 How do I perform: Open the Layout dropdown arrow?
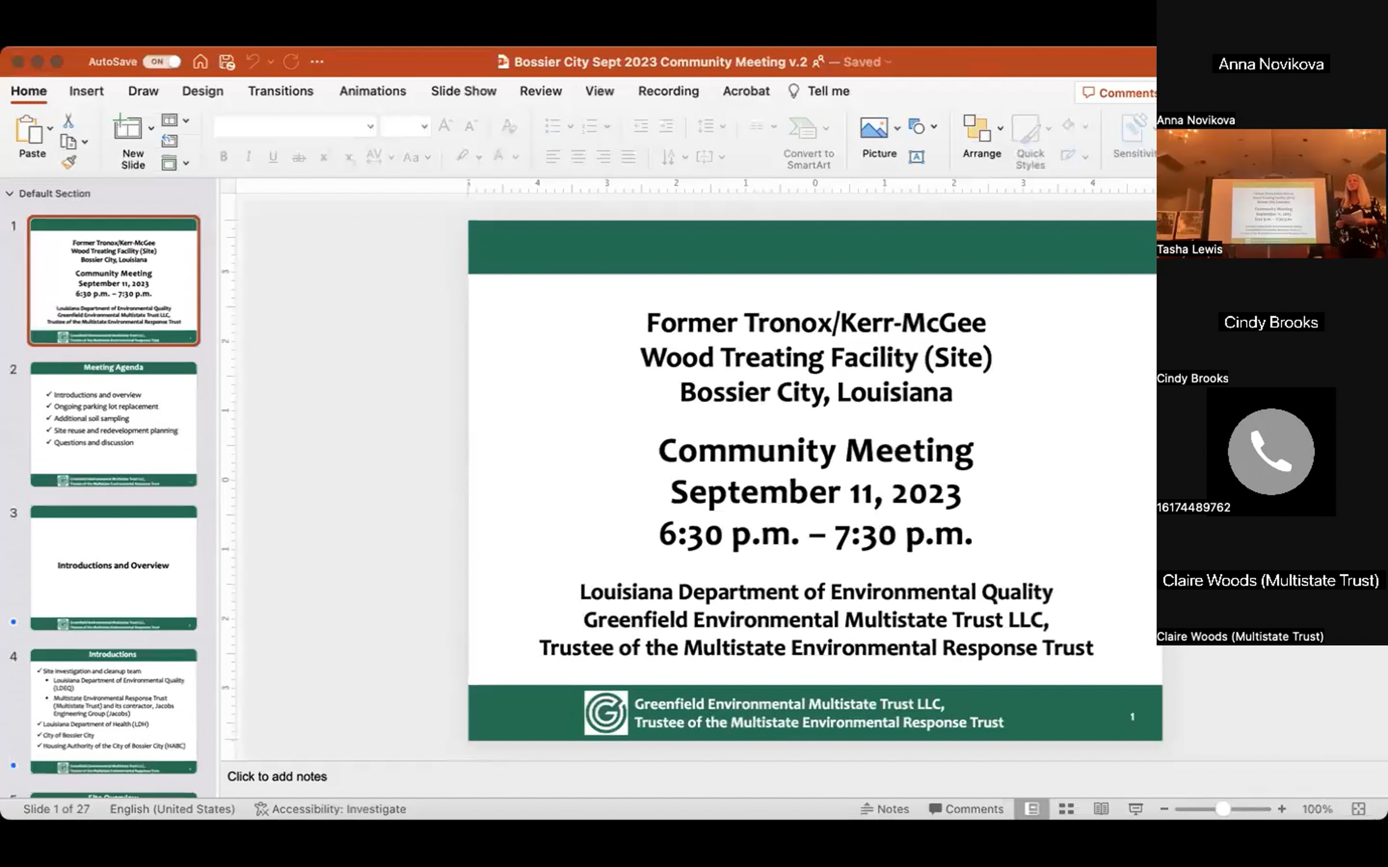pos(186,120)
